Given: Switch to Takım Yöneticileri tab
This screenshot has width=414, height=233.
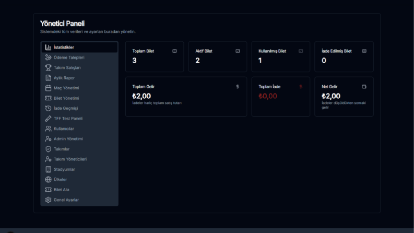Looking at the screenshot, I should (x=79, y=159).
